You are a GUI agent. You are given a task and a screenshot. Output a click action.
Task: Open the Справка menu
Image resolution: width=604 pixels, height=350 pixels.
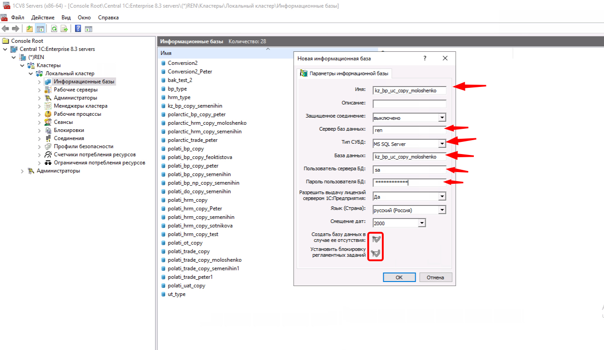108,18
